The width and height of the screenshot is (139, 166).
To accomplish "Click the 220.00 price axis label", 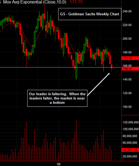I will 127,25.
